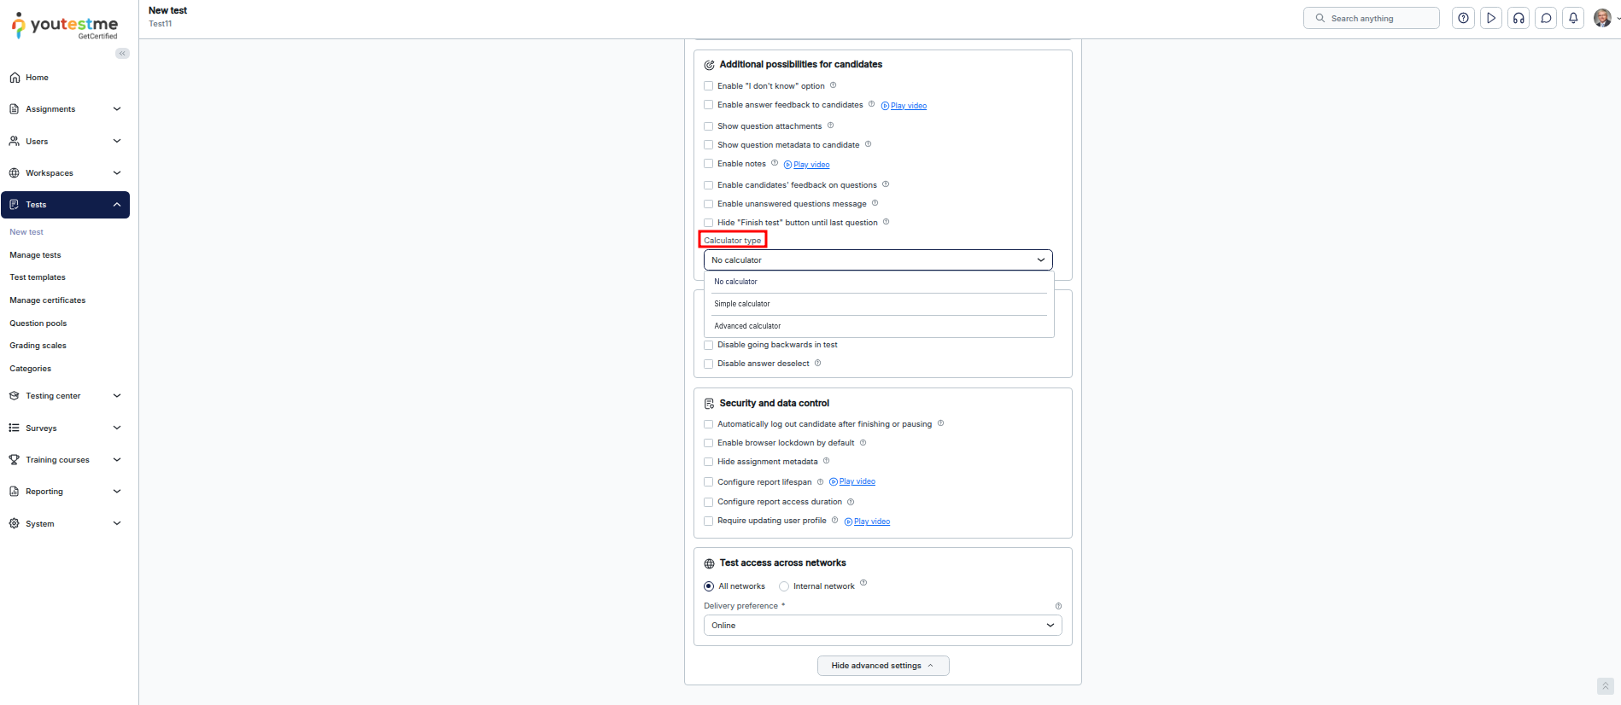1621x705 pixels.
Task: Open the Delivery preference Online dropdown
Action: pyautogui.click(x=882, y=626)
